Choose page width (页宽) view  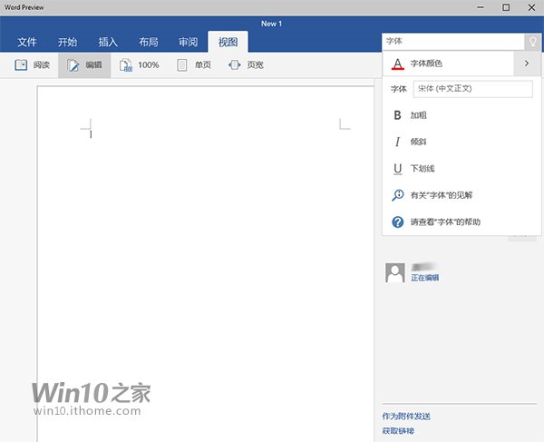[x=247, y=65]
